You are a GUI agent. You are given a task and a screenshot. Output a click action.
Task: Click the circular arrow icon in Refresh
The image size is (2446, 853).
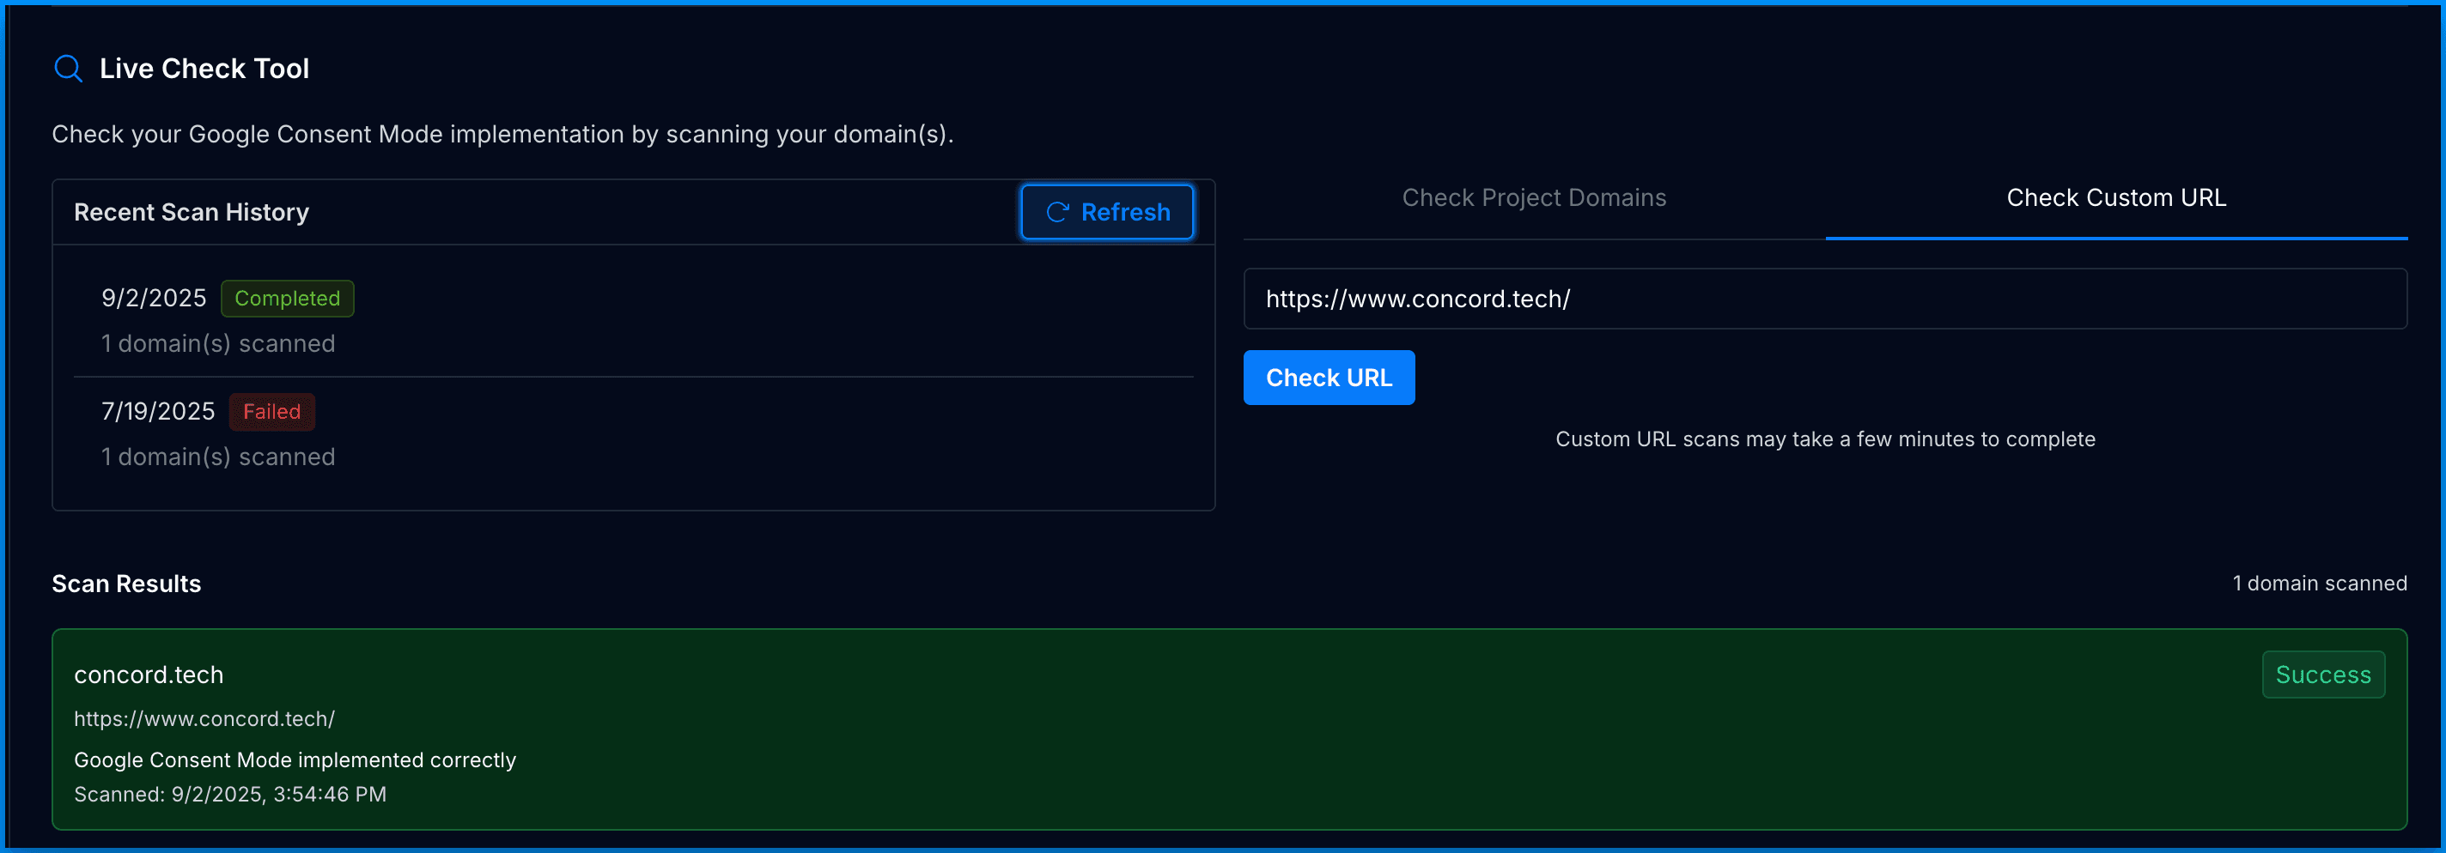(1057, 213)
